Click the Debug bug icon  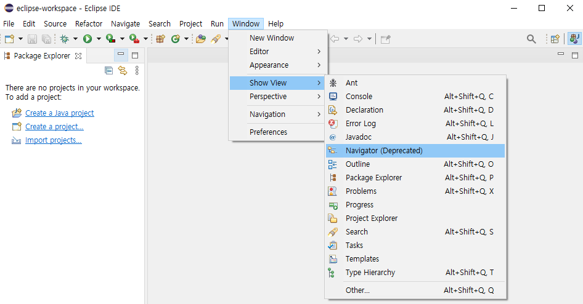[x=65, y=39]
